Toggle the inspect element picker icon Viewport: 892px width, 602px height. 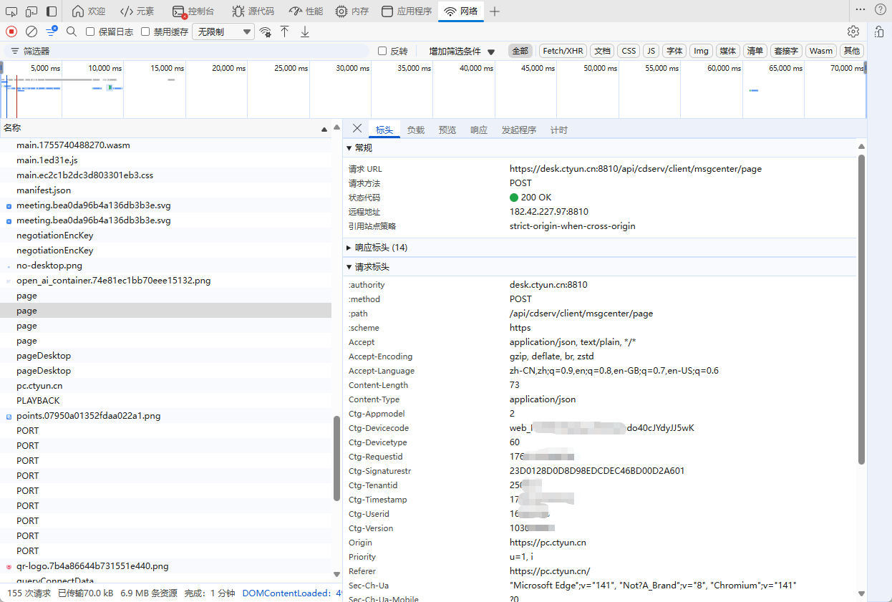pos(11,11)
